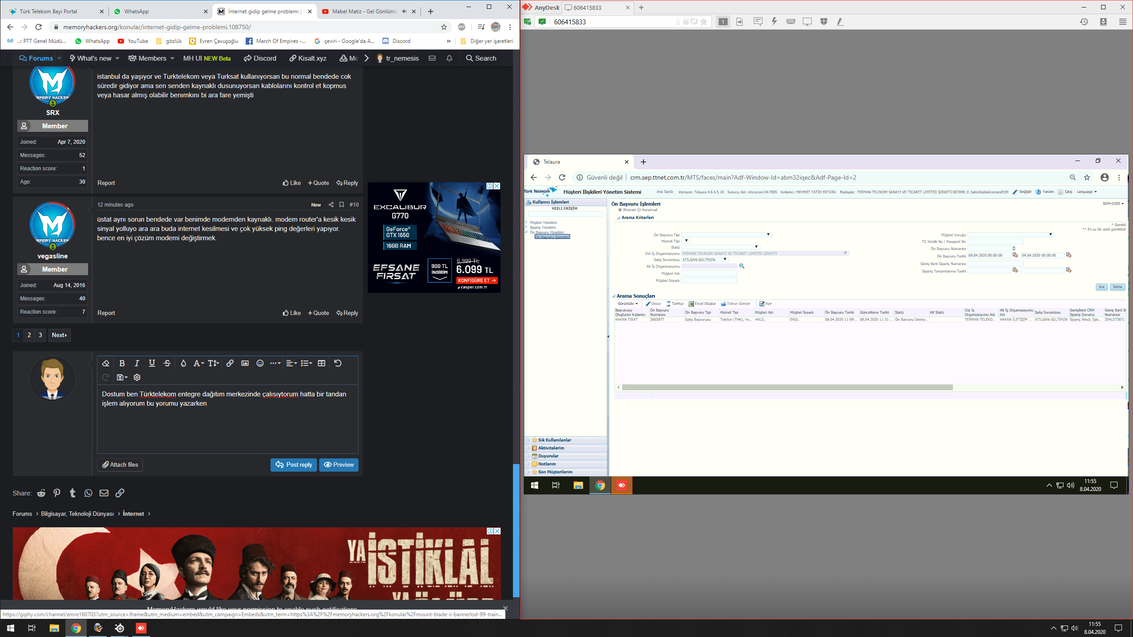Open Language dropdown in CRM header
The height and width of the screenshot is (637, 1133).
(1087, 192)
